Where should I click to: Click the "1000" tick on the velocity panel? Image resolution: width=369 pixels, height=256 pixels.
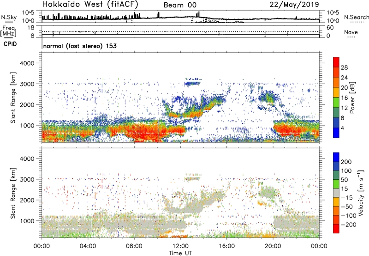[27, 221]
